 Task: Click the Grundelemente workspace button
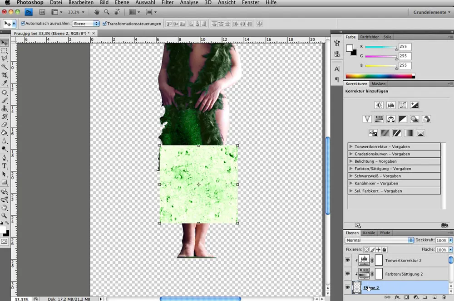point(431,12)
